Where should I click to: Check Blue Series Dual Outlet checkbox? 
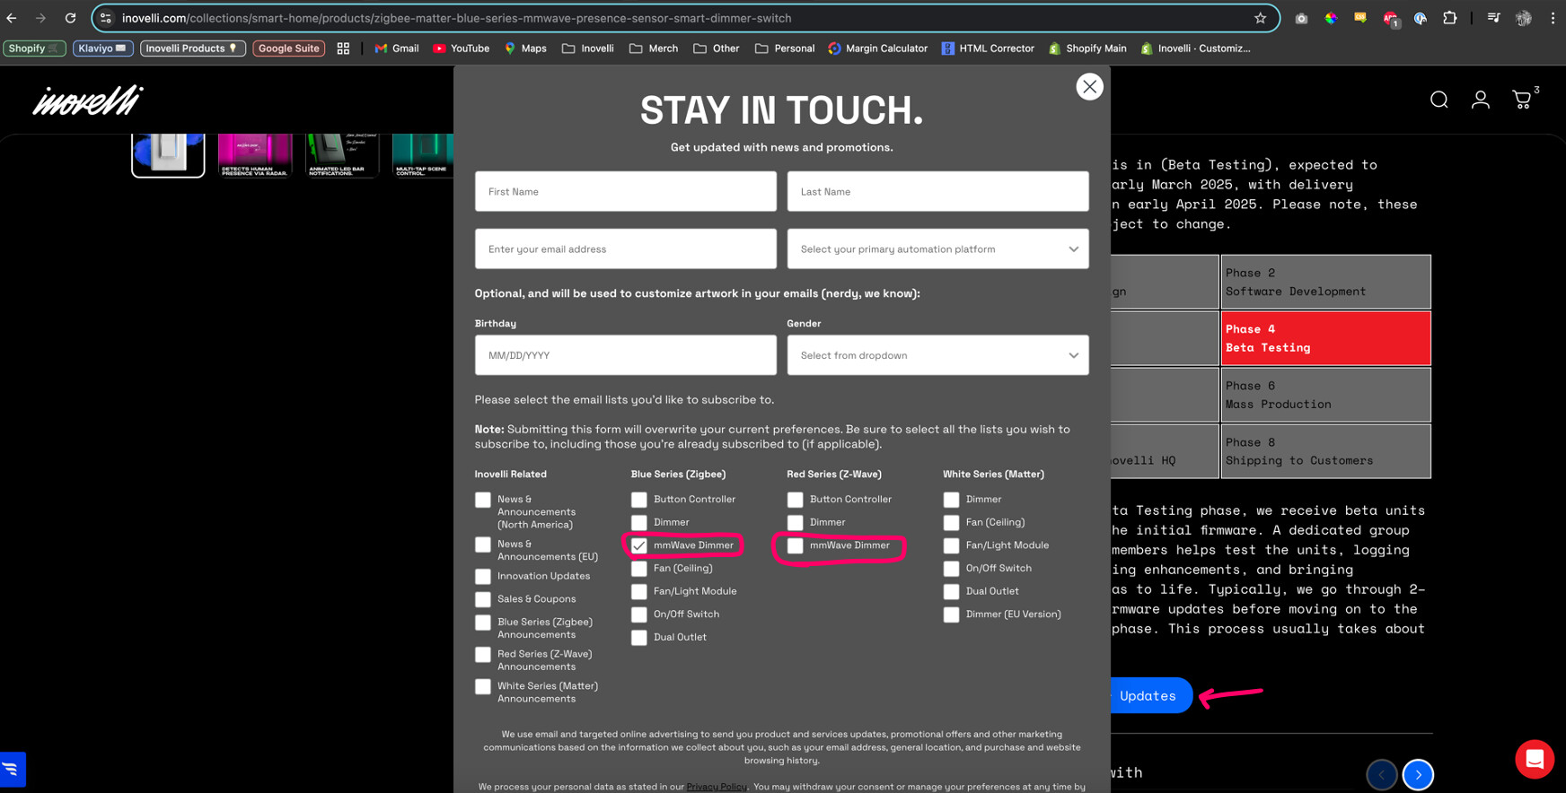(x=638, y=638)
